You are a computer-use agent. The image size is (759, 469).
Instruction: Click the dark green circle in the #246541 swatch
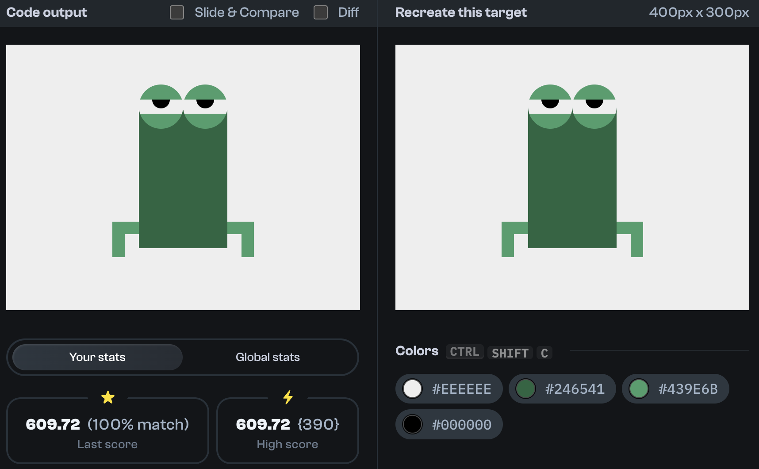[526, 388]
